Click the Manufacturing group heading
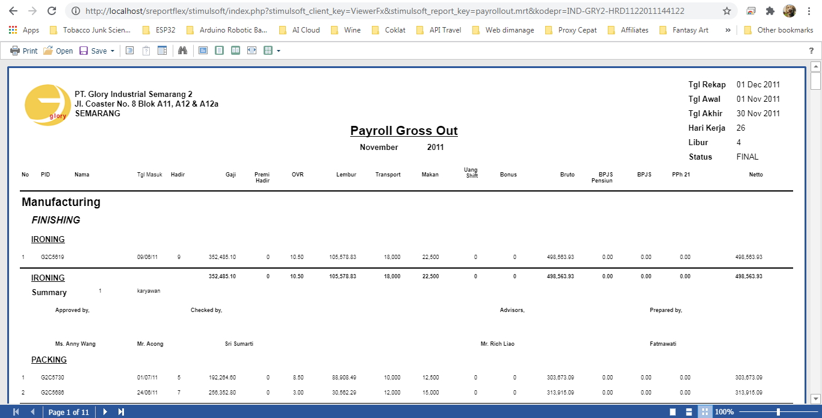Image resolution: width=822 pixels, height=418 pixels. coord(61,202)
